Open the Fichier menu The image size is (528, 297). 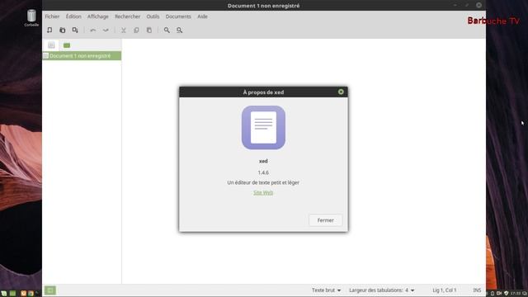pos(52,16)
